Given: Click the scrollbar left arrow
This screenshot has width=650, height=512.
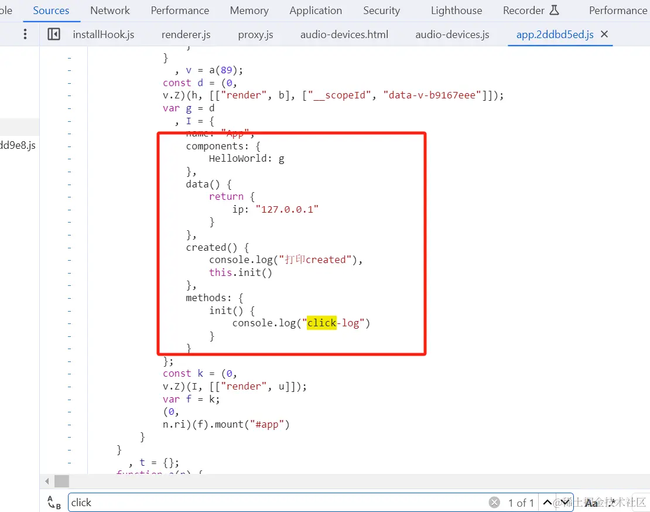Looking at the screenshot, I should tap(47, 482).
